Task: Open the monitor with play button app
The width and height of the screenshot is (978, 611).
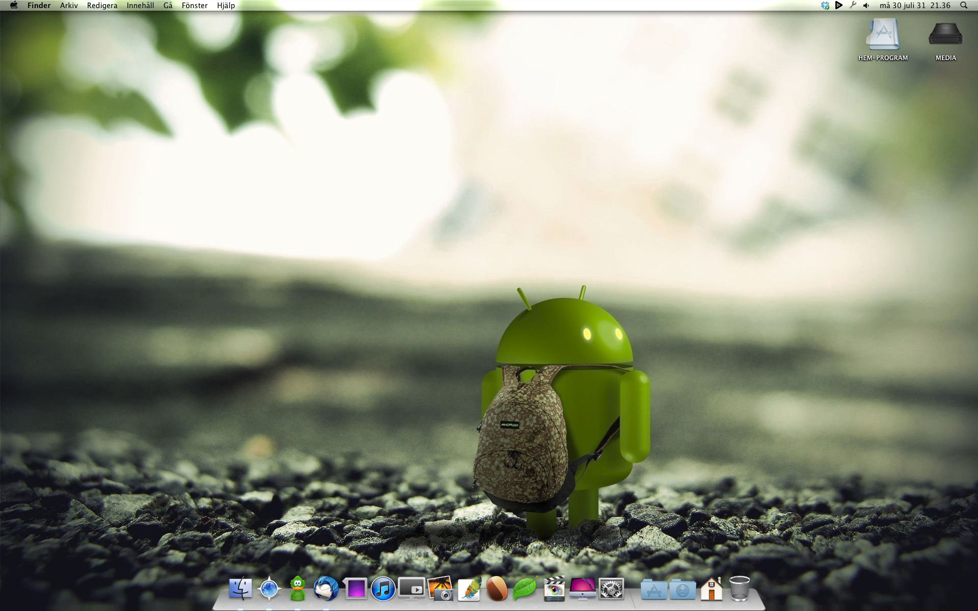Action: 412,589
